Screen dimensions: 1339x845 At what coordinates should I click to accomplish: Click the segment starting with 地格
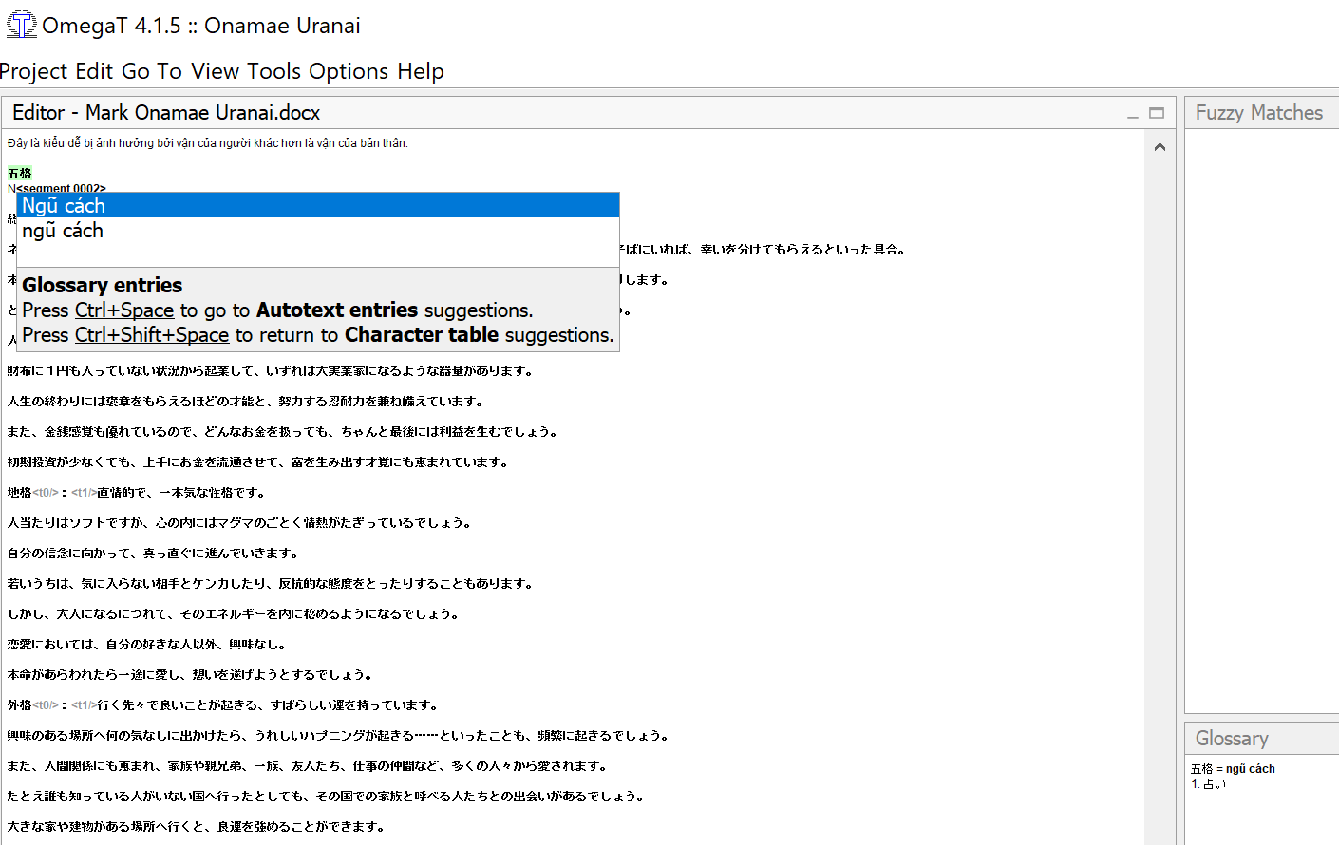coord(136,493)
